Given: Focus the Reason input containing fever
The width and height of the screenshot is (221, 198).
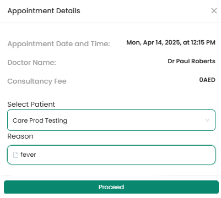Looking at the screenshot, I should [111, 155].
